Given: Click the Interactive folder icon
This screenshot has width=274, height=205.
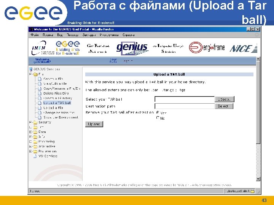Looking at the screenshot, I should tap(35, 147).
